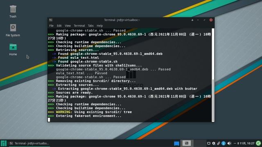The width and height of the screenshot is (262, 147).
Task: Open the Tabs menu in Terminal
Action: (91, 26)
